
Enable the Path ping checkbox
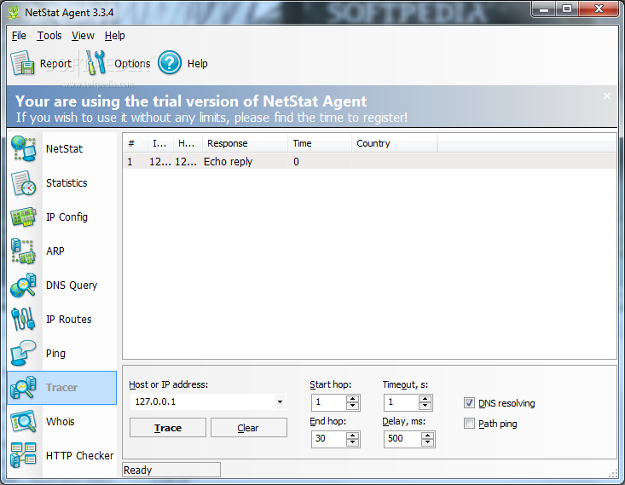coord(469,424)
